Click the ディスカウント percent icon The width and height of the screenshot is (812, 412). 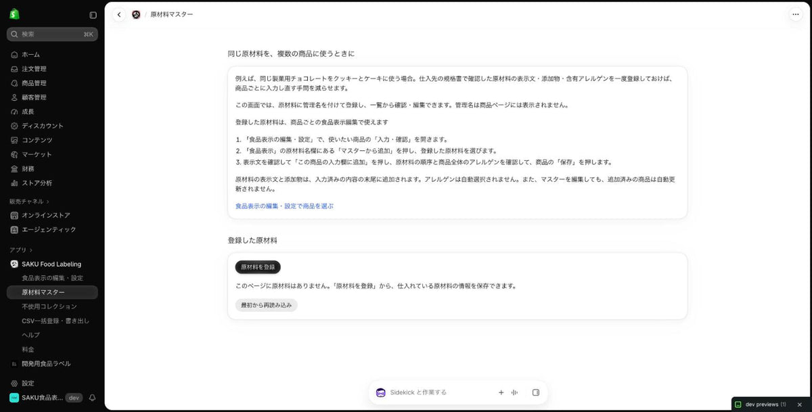coord(14,126)
